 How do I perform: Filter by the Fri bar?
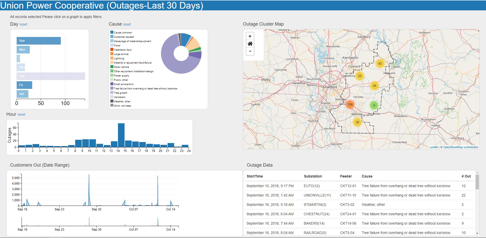pyautogui.click(x=24, y=85)
